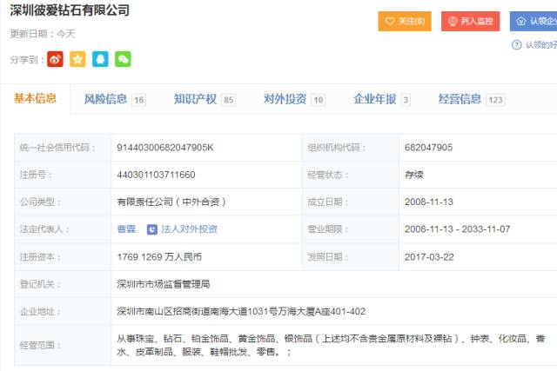
Task: Click the business scope description text
Action: [331, 345]
